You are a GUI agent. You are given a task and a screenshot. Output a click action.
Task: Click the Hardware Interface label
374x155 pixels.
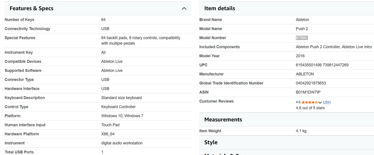click(x=22, y=89)
